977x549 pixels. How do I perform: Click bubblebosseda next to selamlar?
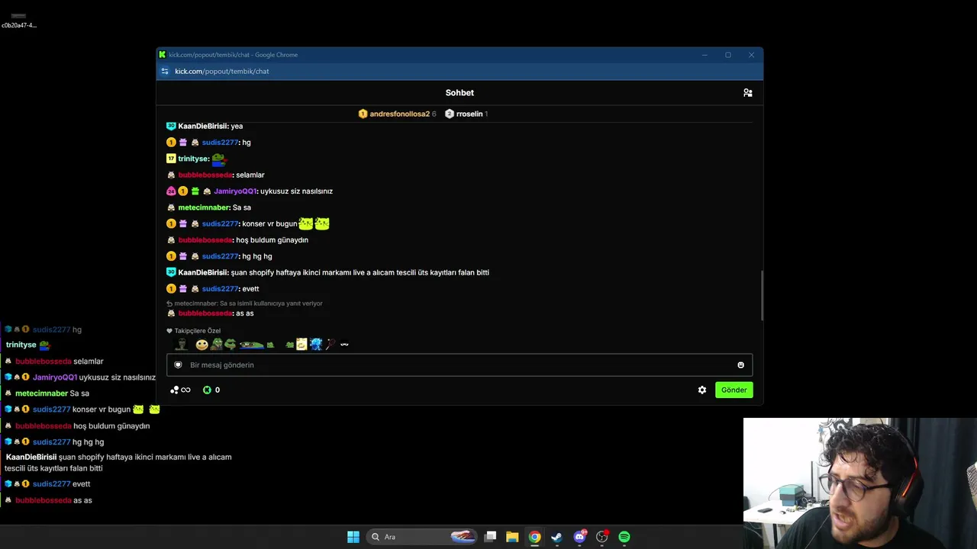[205, 175]
